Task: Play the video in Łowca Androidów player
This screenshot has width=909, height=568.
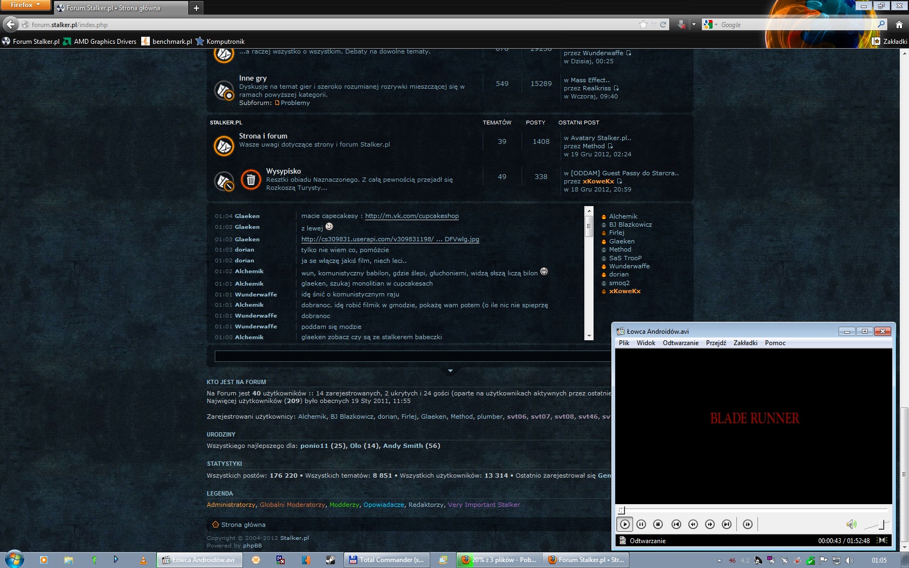Action: tap(624, 524)
